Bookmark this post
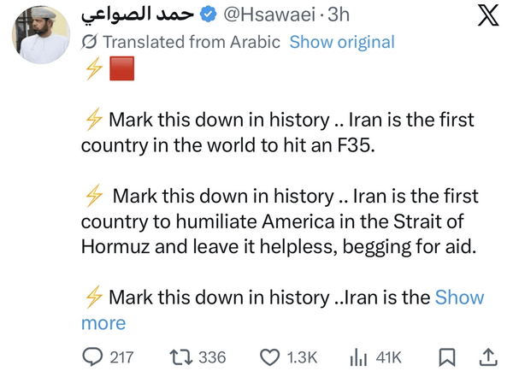 (x=446, y=356)
